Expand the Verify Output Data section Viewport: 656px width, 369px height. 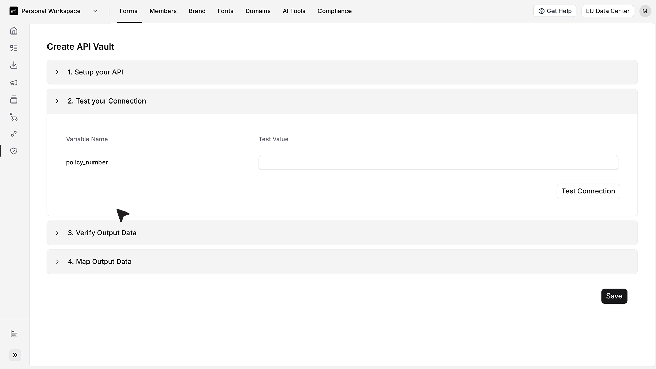[x=342, y=233]
